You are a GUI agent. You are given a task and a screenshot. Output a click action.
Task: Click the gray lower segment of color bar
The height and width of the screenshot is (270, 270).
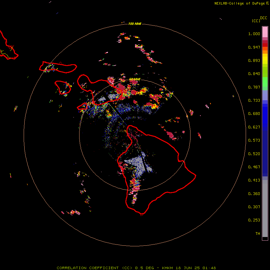pyautogui.click(x=265, y=208)
